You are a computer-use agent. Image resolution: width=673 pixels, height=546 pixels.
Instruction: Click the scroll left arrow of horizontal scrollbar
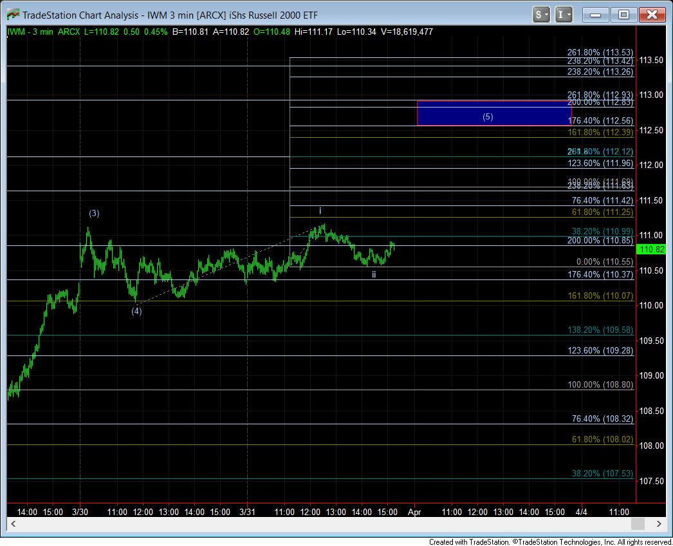(x=14, y=523)
